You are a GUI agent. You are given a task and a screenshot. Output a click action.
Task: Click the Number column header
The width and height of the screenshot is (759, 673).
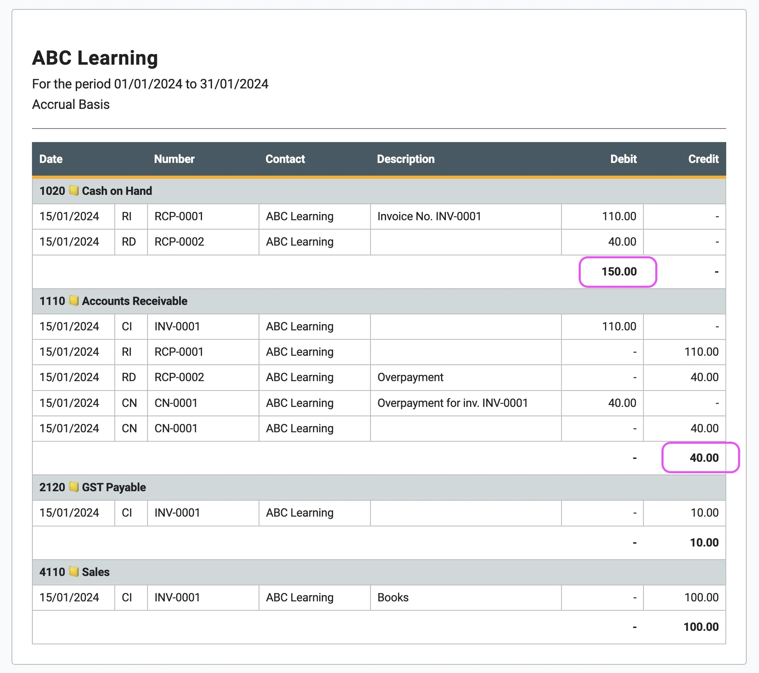coord(174,159)
